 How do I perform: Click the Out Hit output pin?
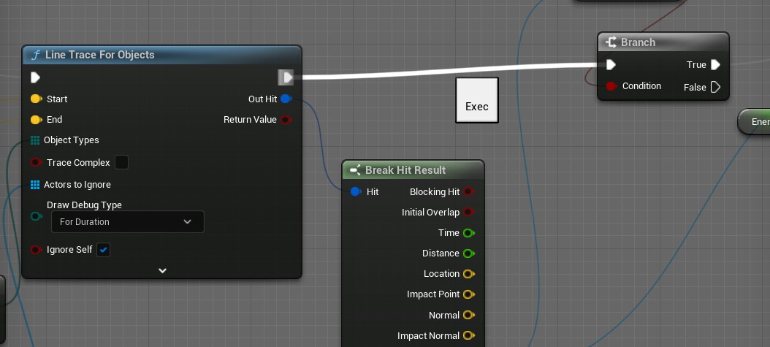pos(286,99)
